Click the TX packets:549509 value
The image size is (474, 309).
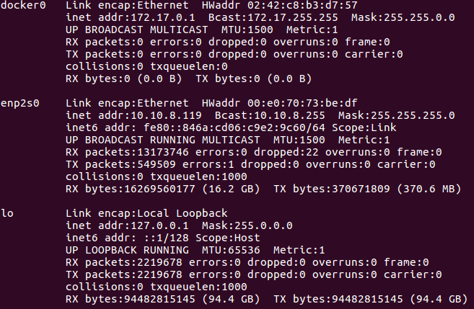pyautogui.click(x=120, y=164)
